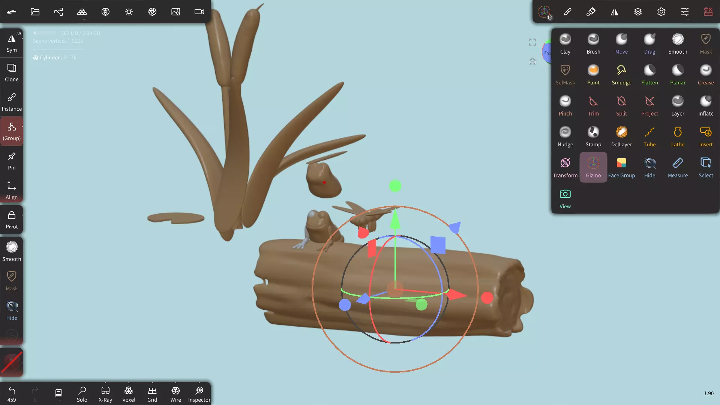
Task: Select the Planar tool
Action: pos(678,75)
